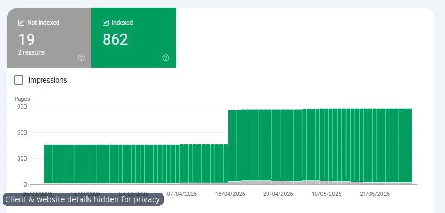Viewport: 445px width, 213px height.
Task: Enable the Impressions checkbox
Action: tap(19, 80)
